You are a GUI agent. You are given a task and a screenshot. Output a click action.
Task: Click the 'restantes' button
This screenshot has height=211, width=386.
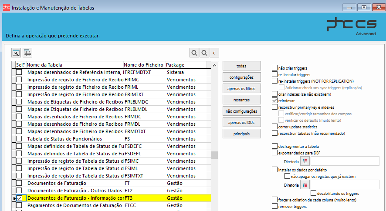tap(241, 100)
